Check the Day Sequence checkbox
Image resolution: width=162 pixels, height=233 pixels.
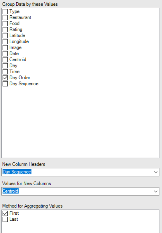[x=5, y=84]
